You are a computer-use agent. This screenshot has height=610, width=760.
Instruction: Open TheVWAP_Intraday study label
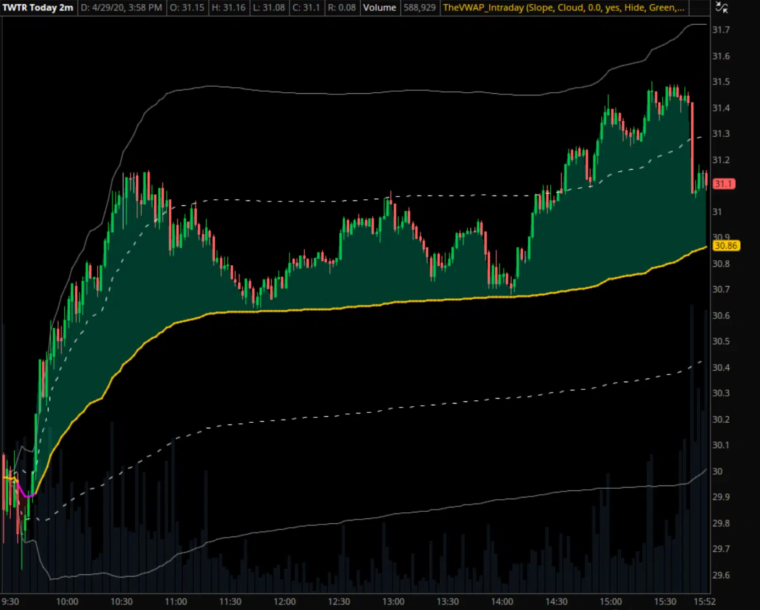pyautogui.click(x=563, y=8)
